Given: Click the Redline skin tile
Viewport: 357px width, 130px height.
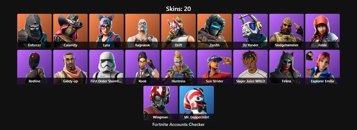Looking at the screenshot, I should point(34,67).
